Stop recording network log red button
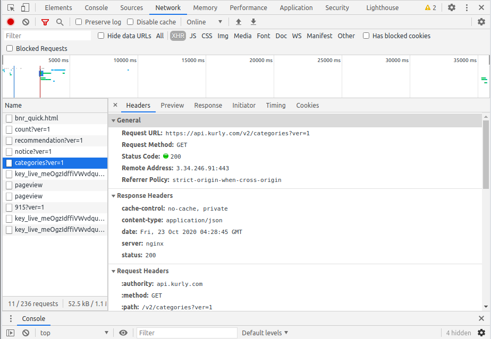 [x=11, y=22]
